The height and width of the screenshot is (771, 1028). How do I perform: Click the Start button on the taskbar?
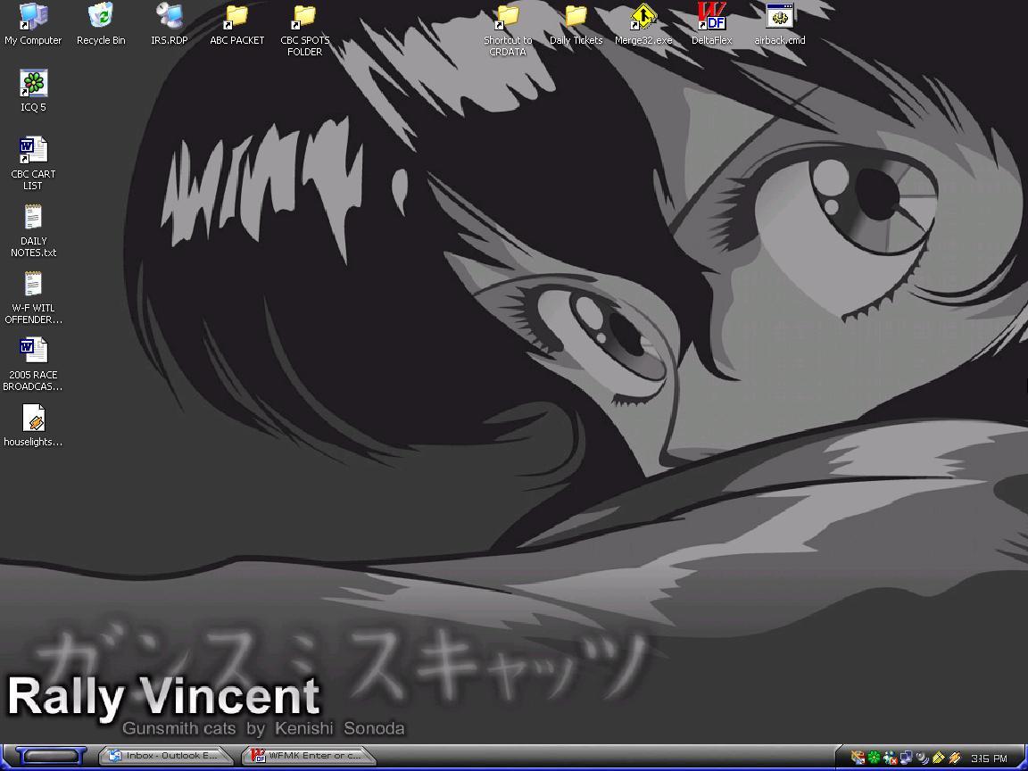50,756
